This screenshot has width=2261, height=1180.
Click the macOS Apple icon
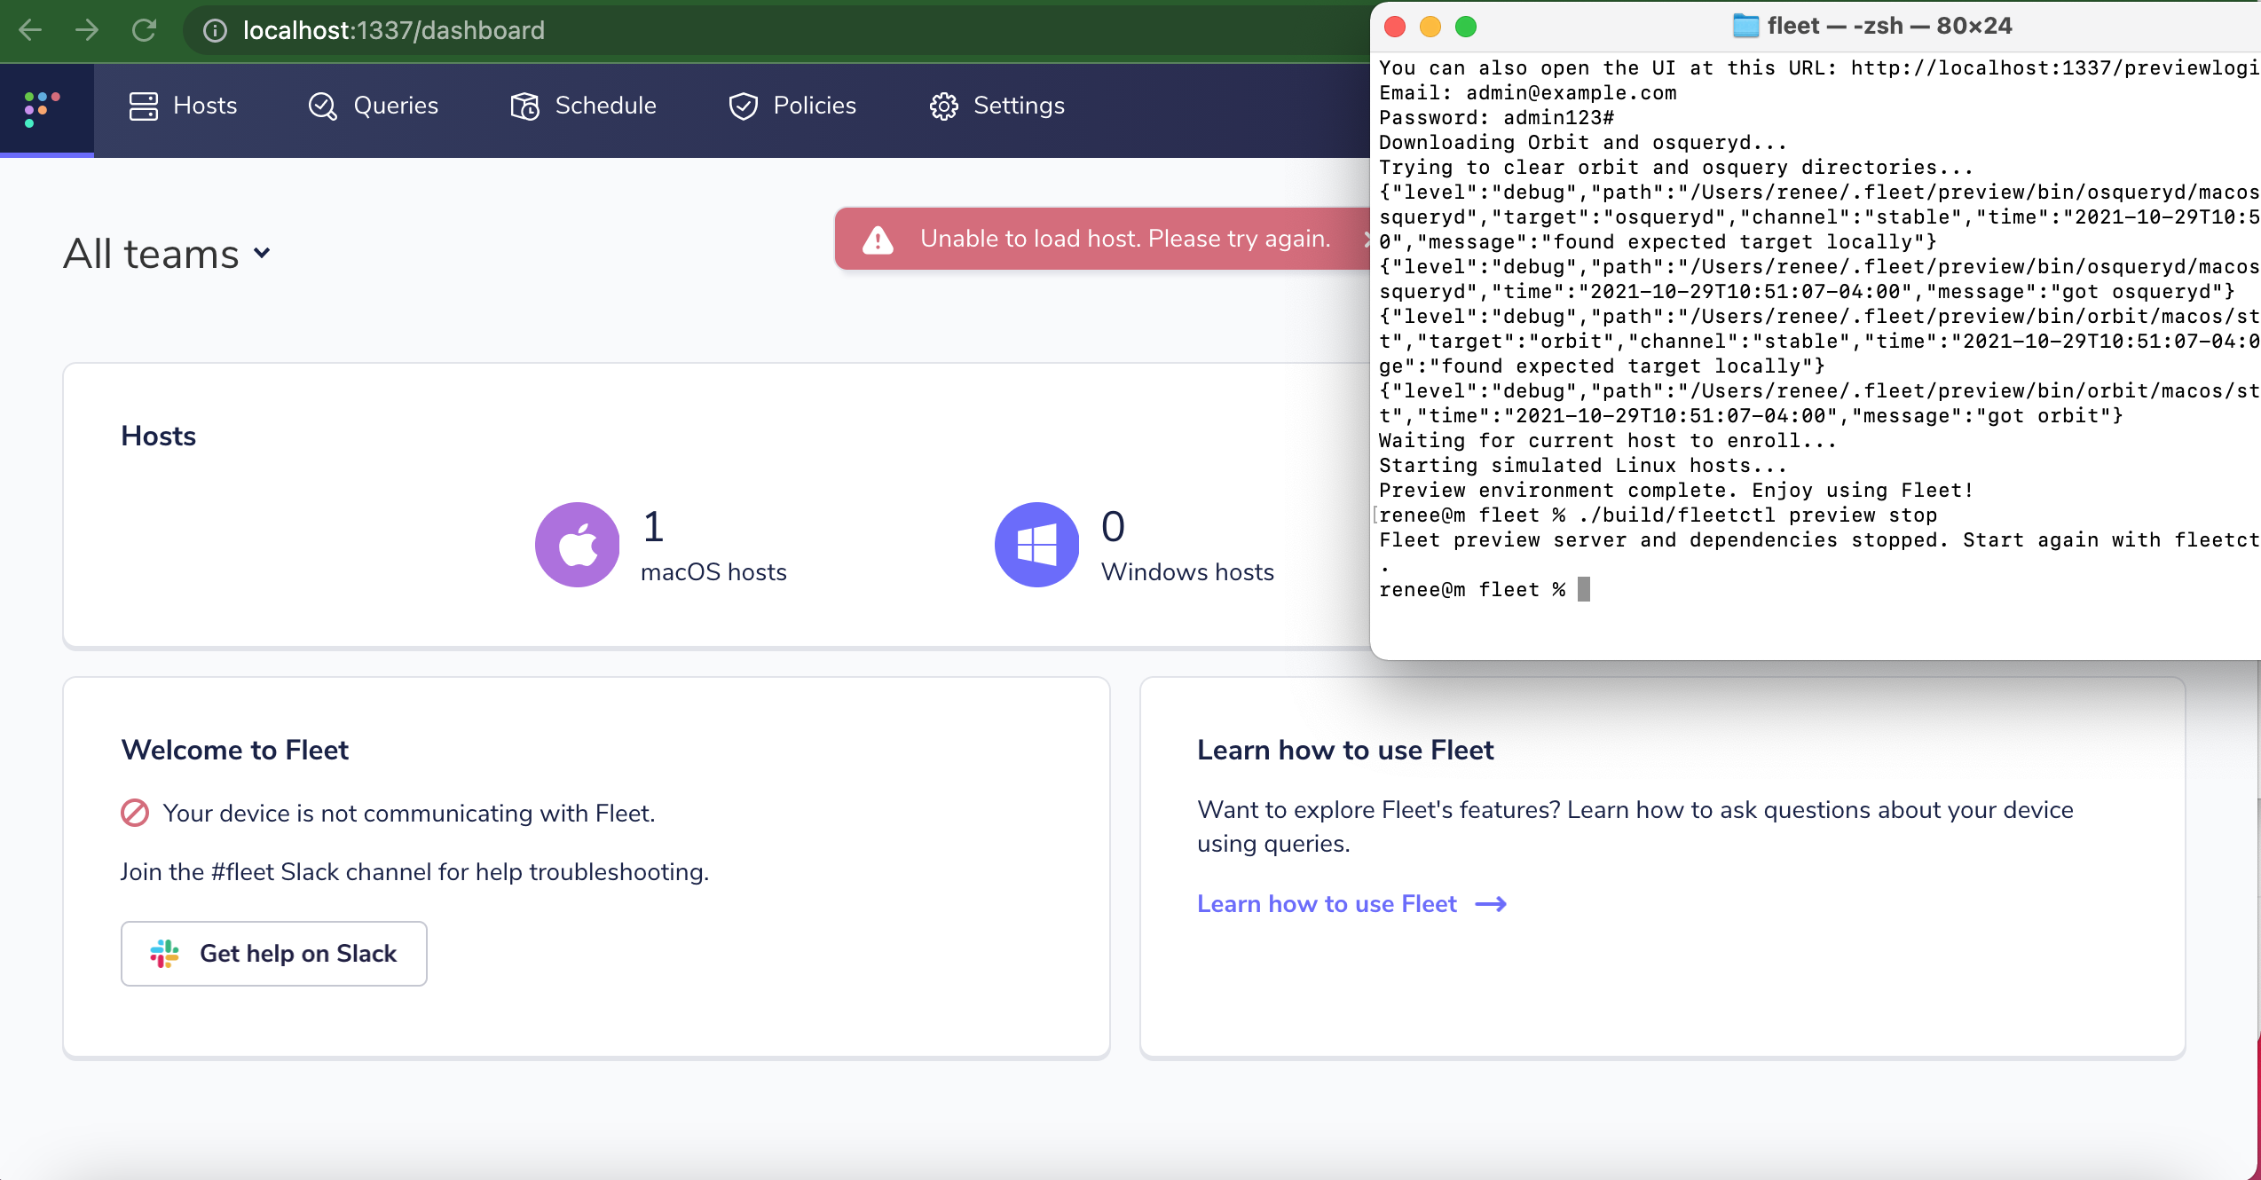point(578,545)
